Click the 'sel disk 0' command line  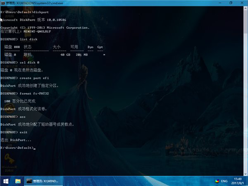[x=19, y=62]
